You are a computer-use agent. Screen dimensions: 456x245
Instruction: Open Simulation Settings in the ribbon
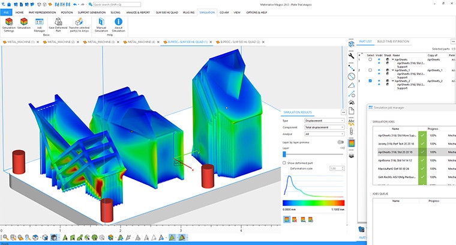point(9,25)
